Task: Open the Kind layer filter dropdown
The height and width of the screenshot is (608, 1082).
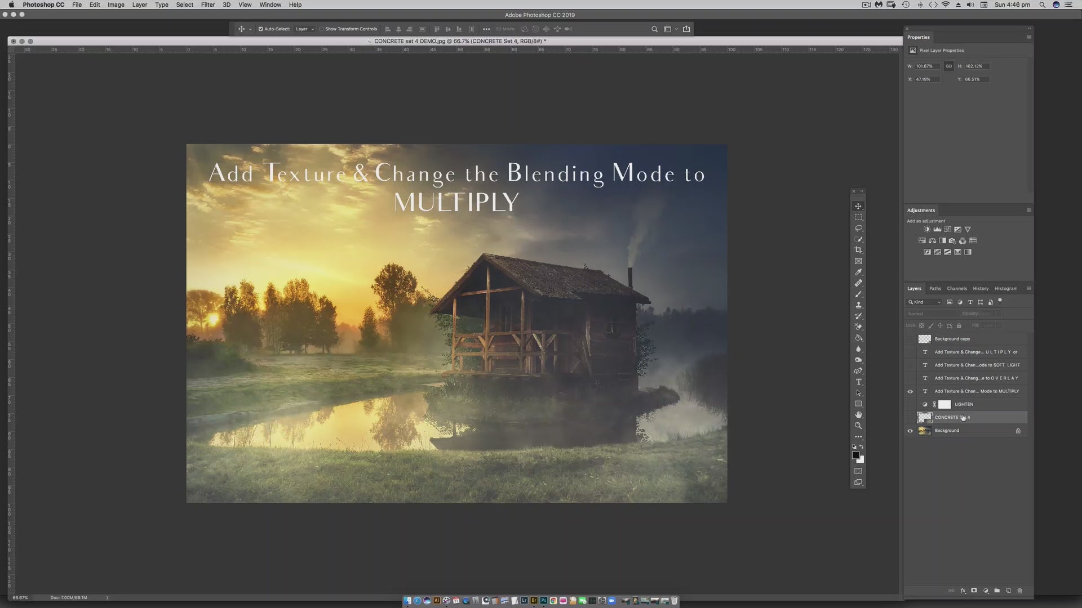Action: 925,302
